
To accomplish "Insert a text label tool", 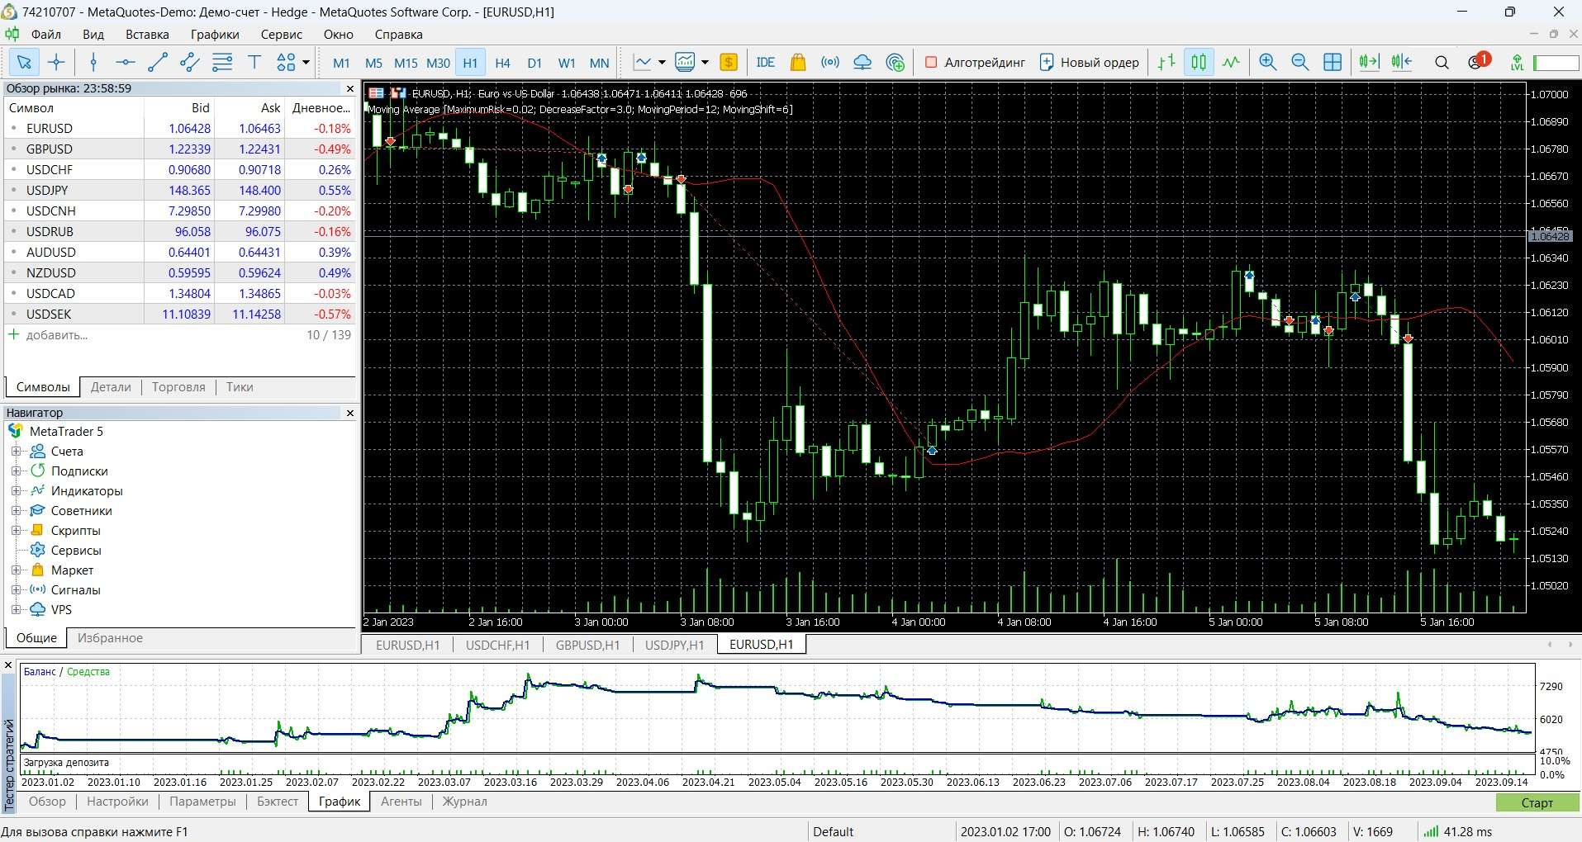I will point(254,62).
